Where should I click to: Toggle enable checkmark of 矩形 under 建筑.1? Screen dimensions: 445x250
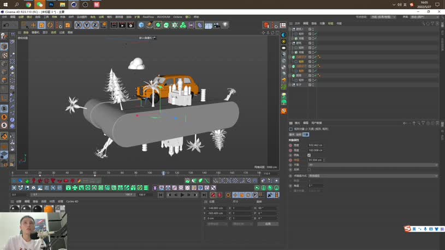tap(315, 34)
